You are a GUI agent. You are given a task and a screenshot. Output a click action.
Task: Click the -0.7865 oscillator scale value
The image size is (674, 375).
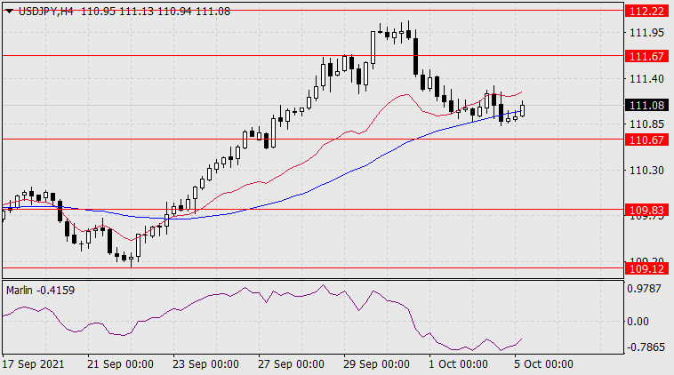tap(645, 347)
